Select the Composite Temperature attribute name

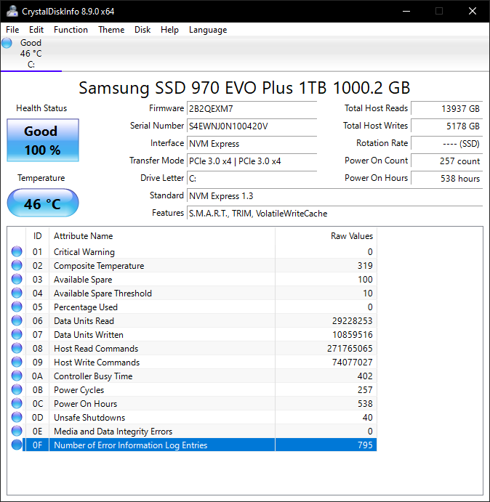point(99,266)
